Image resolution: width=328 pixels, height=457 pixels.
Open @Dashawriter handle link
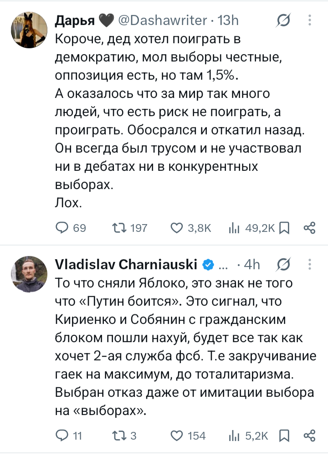(x=163, y=21)
